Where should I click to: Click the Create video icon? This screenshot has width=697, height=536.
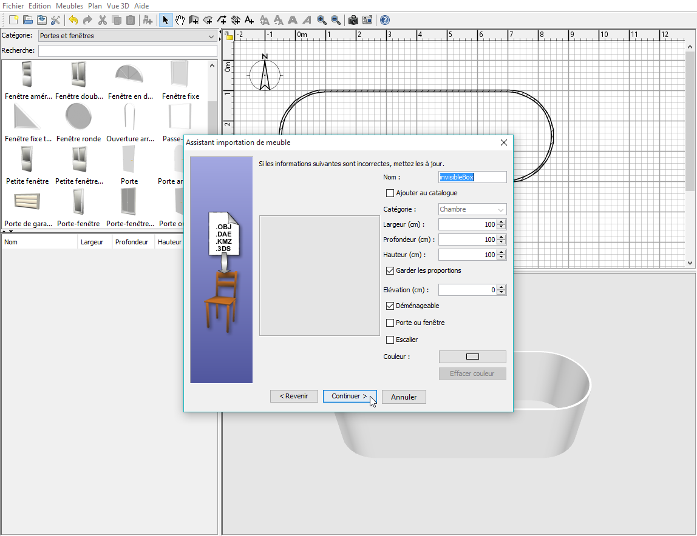click(x=367, y=20)
